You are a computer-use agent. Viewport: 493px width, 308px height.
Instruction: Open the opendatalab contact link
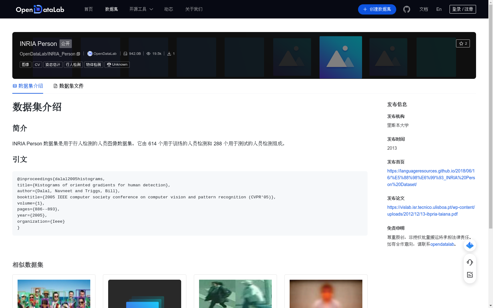tap(442, 244)
